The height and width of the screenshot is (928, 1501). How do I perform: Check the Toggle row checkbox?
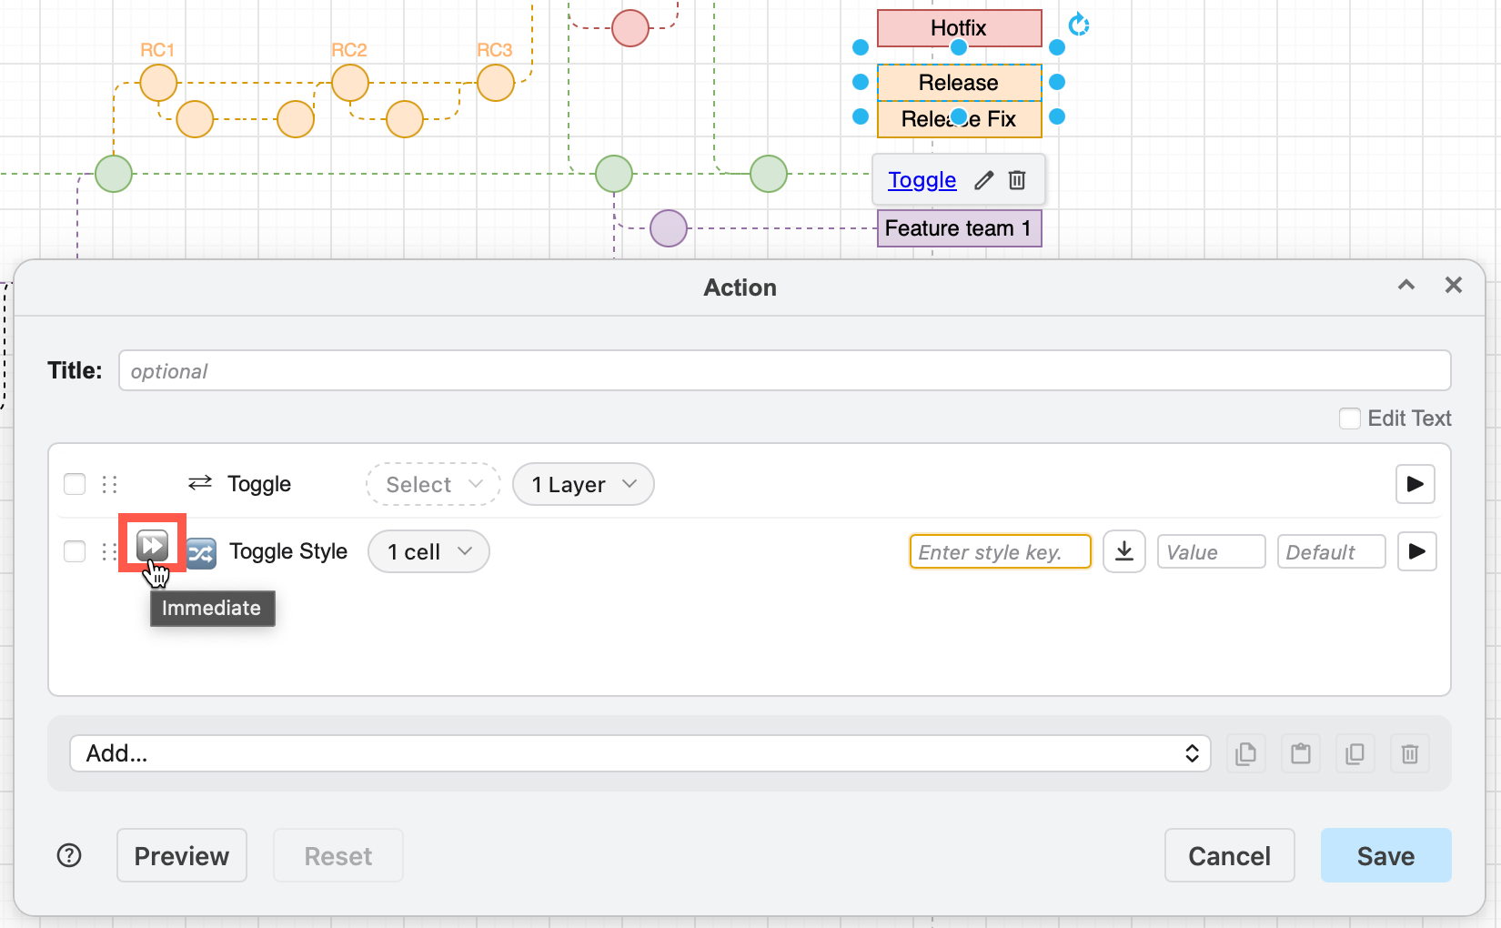(75, 484)
